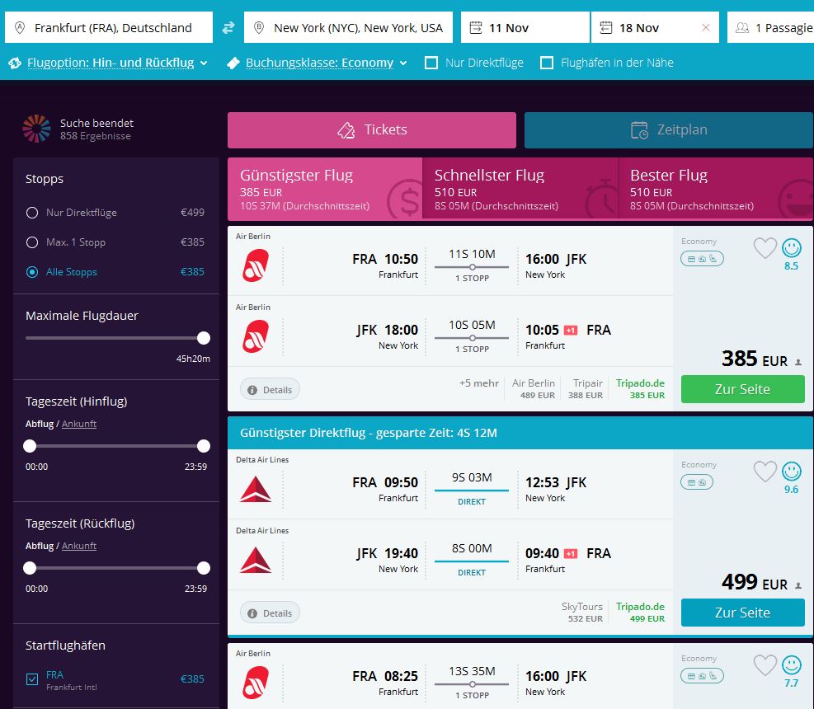
Task: Click the 7.7 rating smiley icon
Action: pos(791,664)
